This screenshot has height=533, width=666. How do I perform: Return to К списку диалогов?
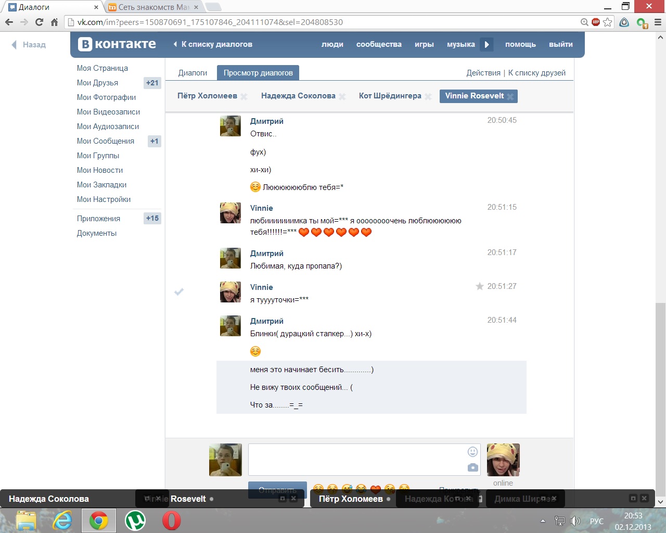click(213, 44)
